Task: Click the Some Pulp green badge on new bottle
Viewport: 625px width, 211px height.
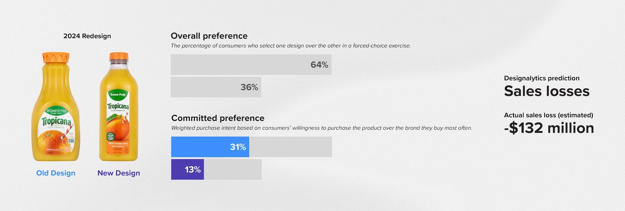Action: [118, 95]
